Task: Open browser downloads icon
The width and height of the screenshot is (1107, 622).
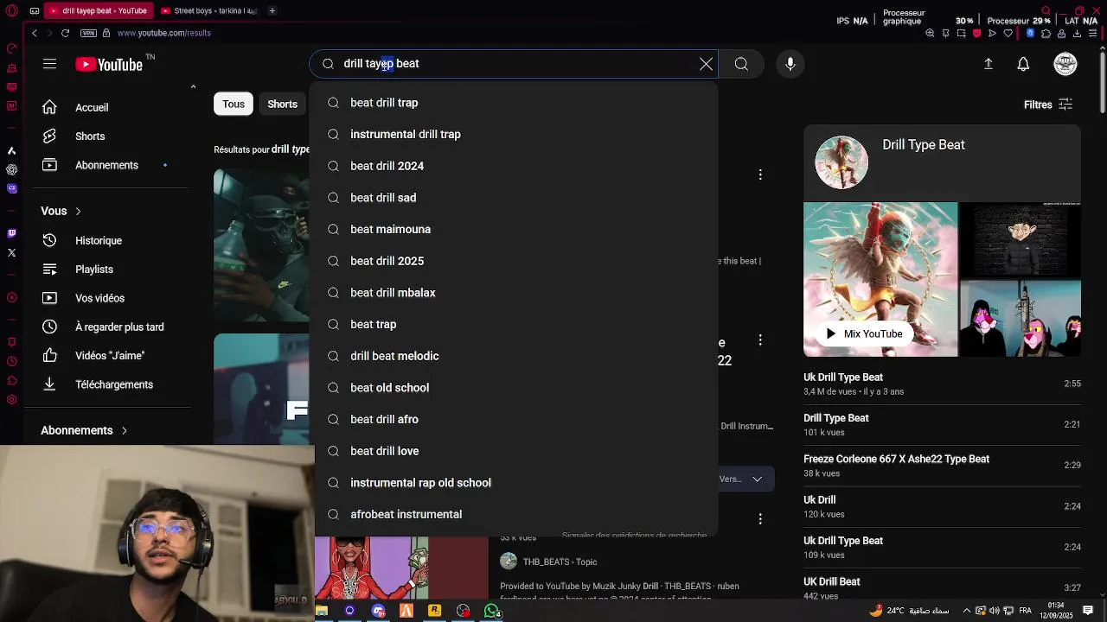Action: [x=1077, y=33]
